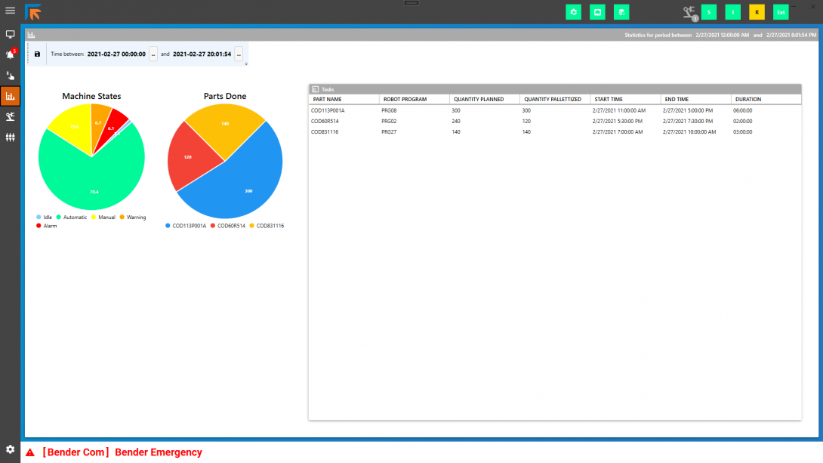Expand the toolbar overflow arrow
This screenshot has height=463, width=823.
pyautogui.click(x=246, y=64)
